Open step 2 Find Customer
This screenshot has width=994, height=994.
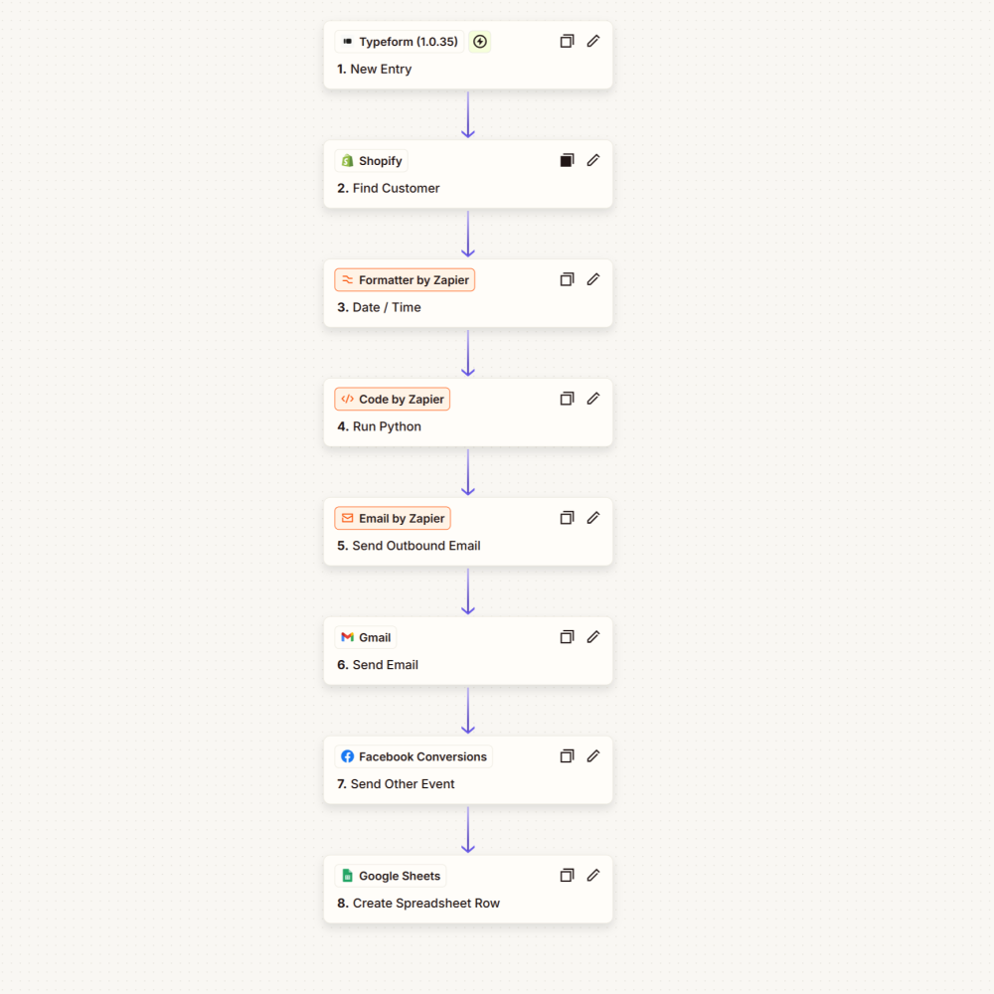389,188
